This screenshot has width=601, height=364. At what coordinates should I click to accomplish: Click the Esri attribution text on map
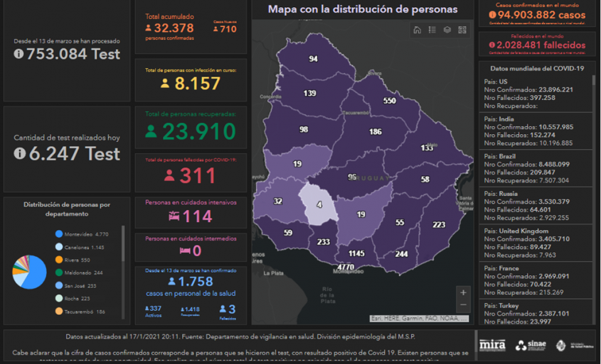coord(418,319)
